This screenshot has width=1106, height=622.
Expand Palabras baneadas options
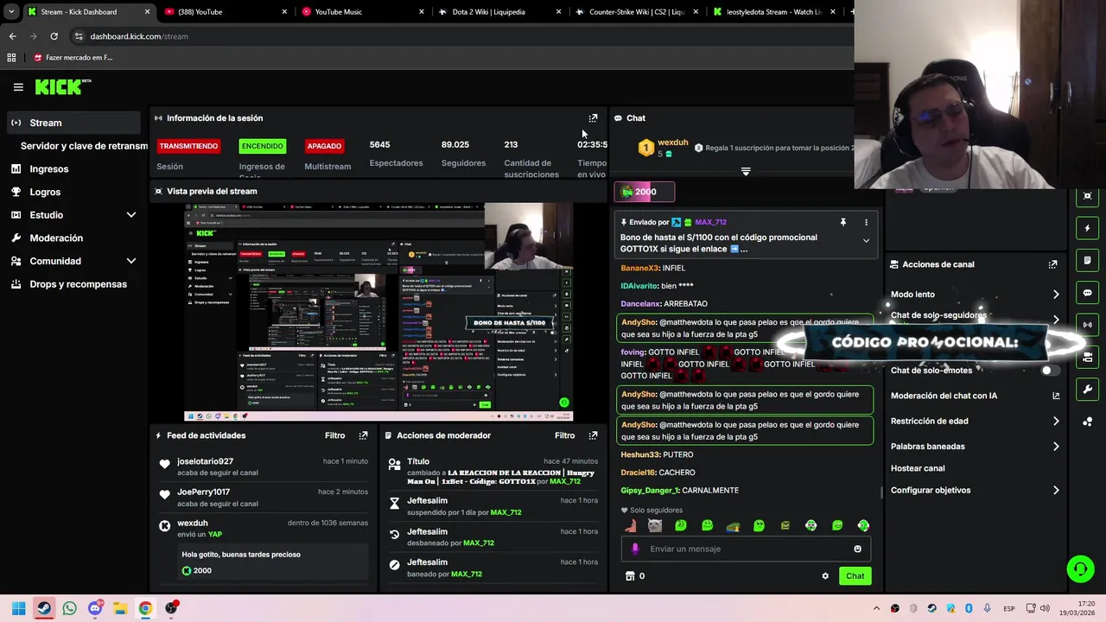(x=1056, y=447)
